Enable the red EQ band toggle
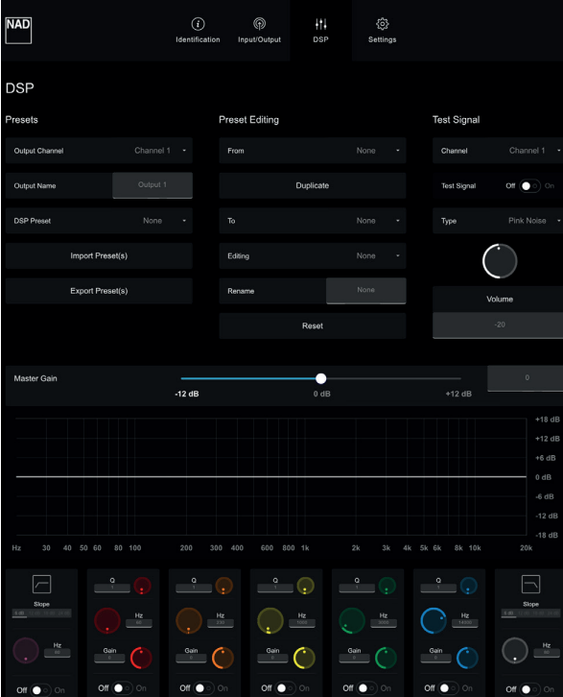This screenshot has width=563, height=697. (122, 688)
